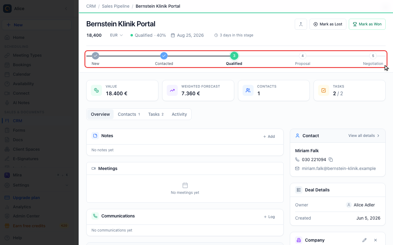The height and width of the screenshot is (245, 393).
Task: Click the contact name Miriam Falk
Action: [x=307, y=151]
